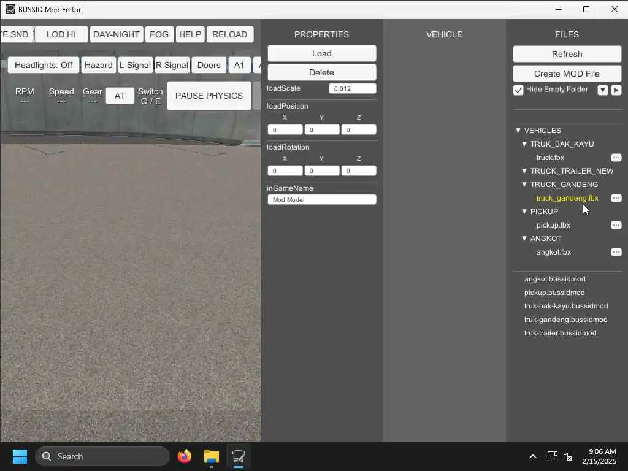Collapse TRUCK_TRAILER_NEW folder
Viewport: 628px width, 471px height.
tap(524, 170)
